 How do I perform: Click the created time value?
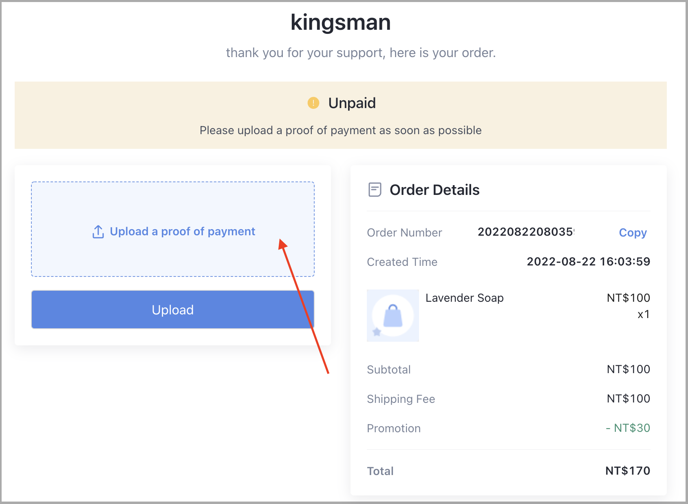(589, 261)
